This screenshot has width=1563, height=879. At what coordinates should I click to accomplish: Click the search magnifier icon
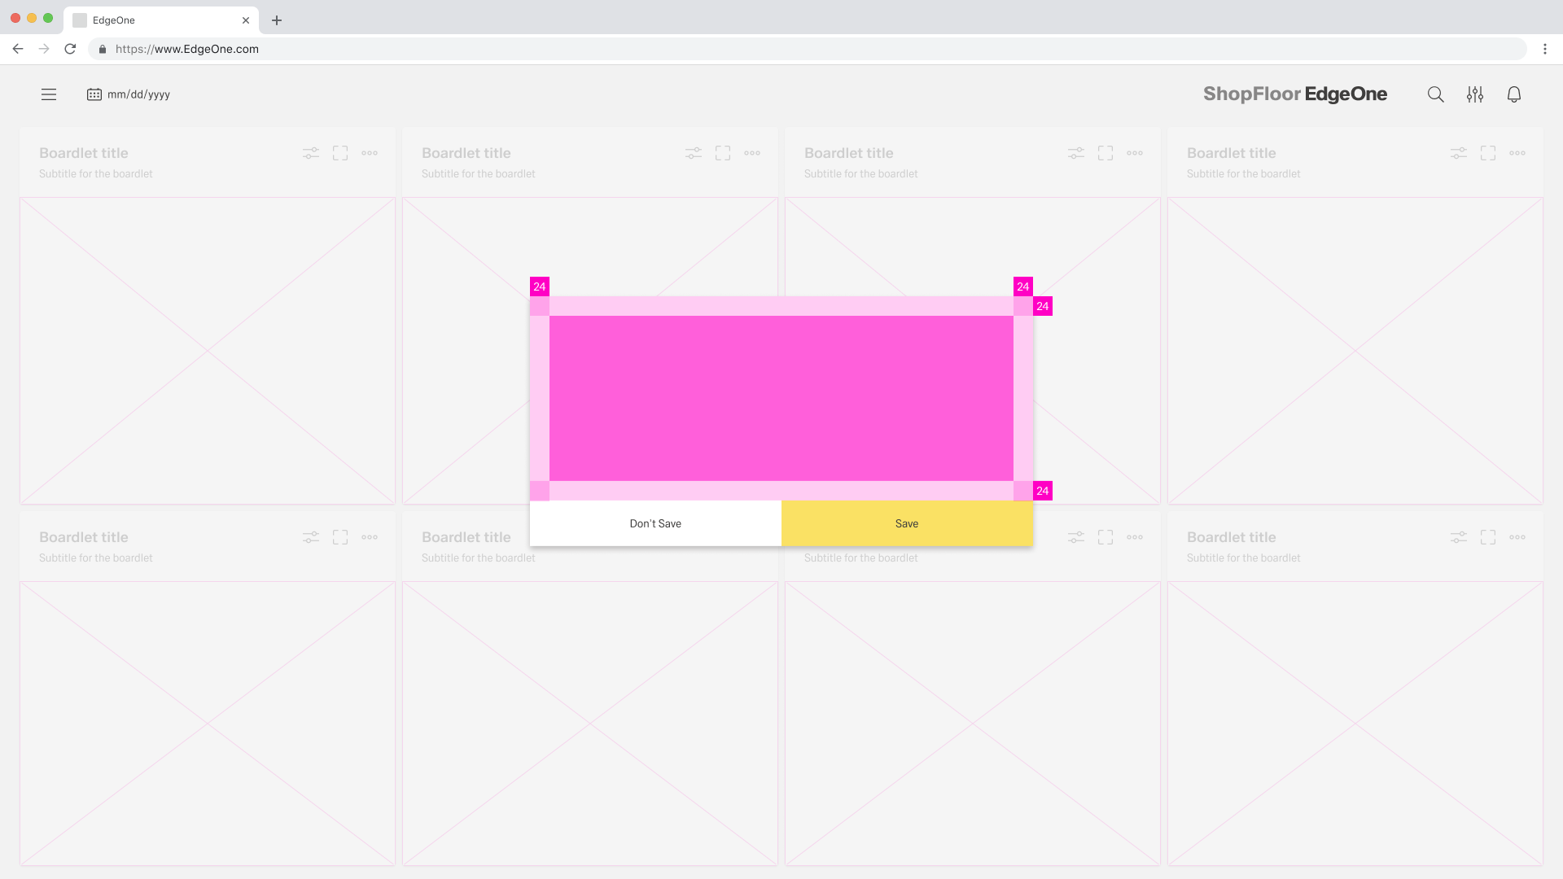pyautogui.click(x=1435, y=94)
